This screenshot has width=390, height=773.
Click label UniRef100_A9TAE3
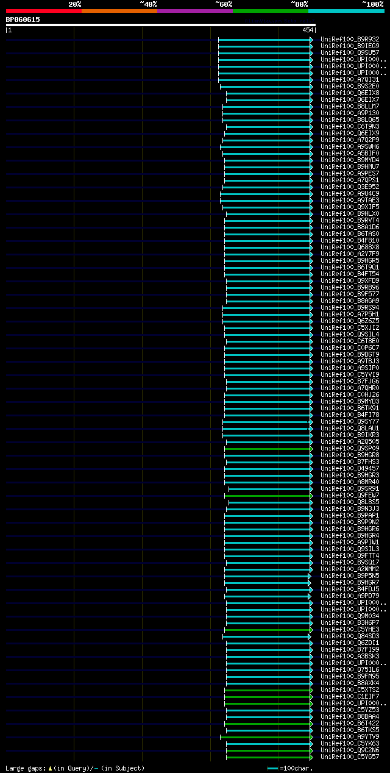point(350,200)
